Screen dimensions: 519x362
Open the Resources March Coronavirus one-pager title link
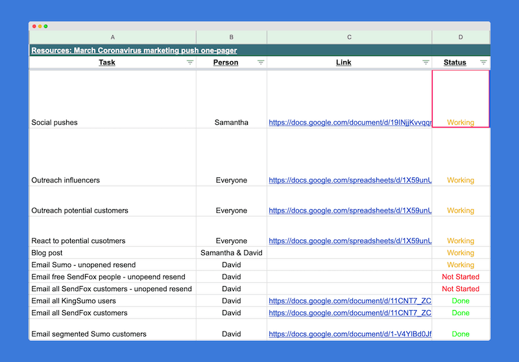(134, 51)
